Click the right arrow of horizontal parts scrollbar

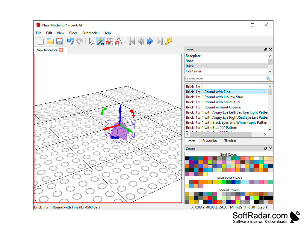click(x=265, y=134)
